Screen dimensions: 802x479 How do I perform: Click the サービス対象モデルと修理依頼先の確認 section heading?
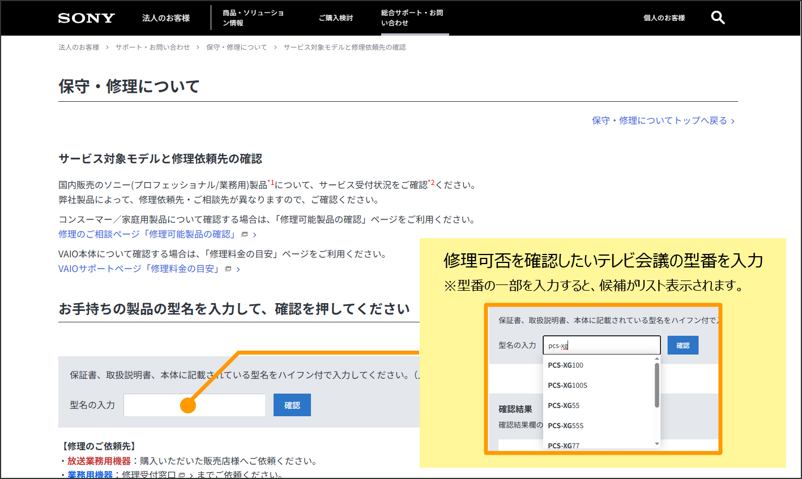click(160, 159)
